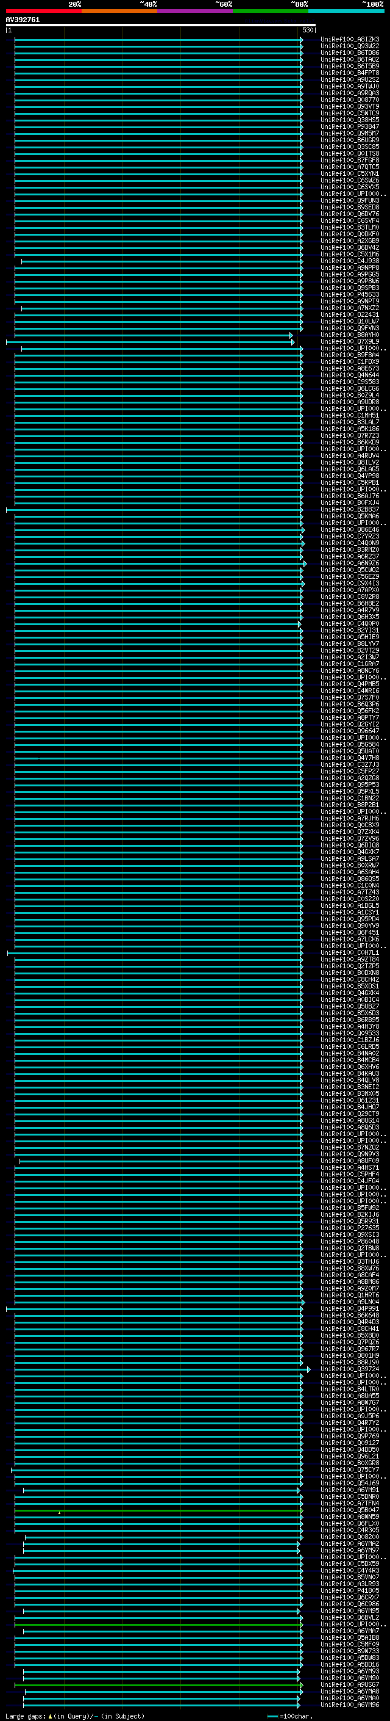Select the UniRef100_A2XGB9 label
390x1721 pixels.
pos(350,241)
